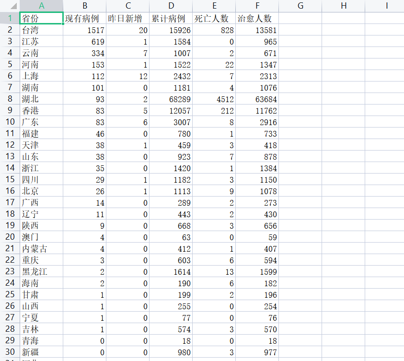Image resolution: width=404 pixels, height=361 pixels.
Task: Select the 新疆 cell
Action: (x=42, y=352)
